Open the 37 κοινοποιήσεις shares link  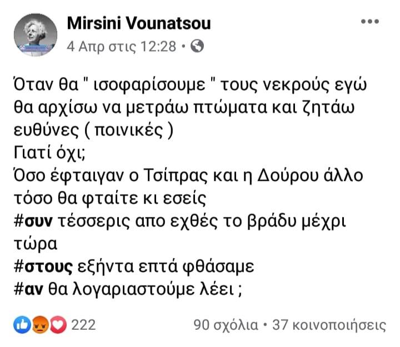(329, 325)
